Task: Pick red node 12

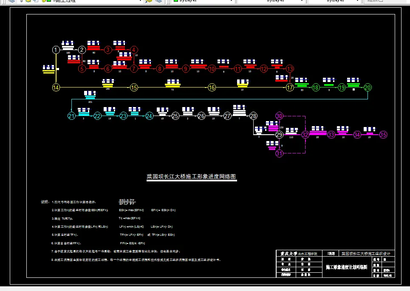Action: click(x=263, y=69)
